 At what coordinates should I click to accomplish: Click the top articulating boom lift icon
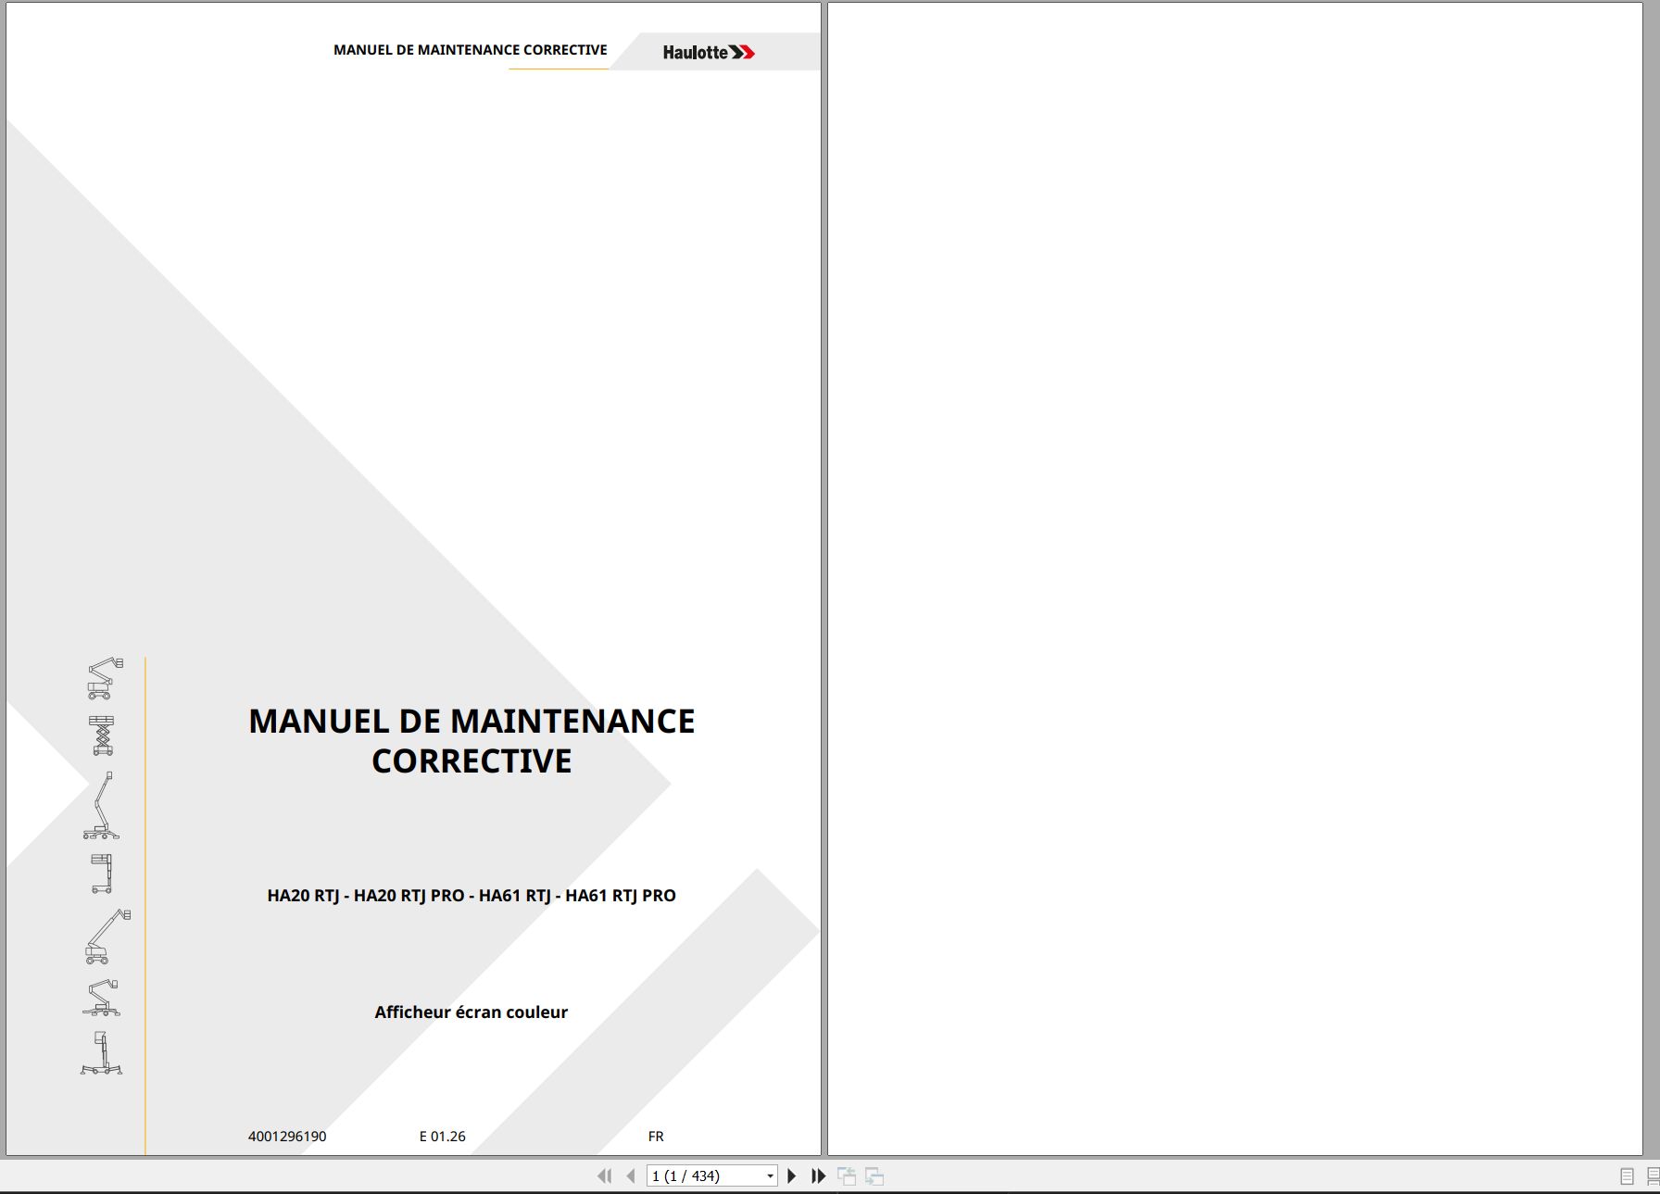click(105, 678)
